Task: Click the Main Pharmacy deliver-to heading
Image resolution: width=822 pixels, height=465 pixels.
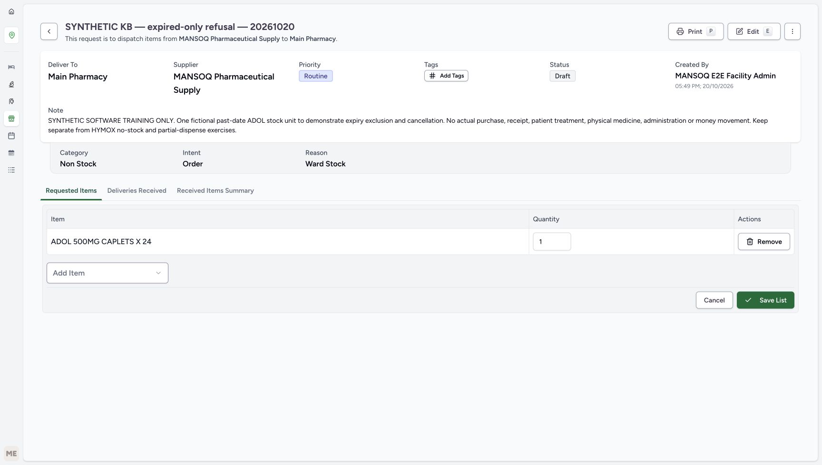Action: pyautogui.click(x=78, y=77)
